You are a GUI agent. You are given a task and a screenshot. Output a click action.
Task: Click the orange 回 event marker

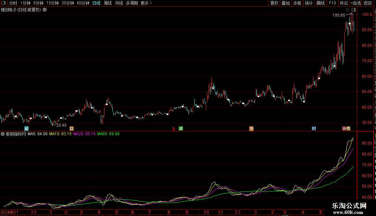coord(72,129)
